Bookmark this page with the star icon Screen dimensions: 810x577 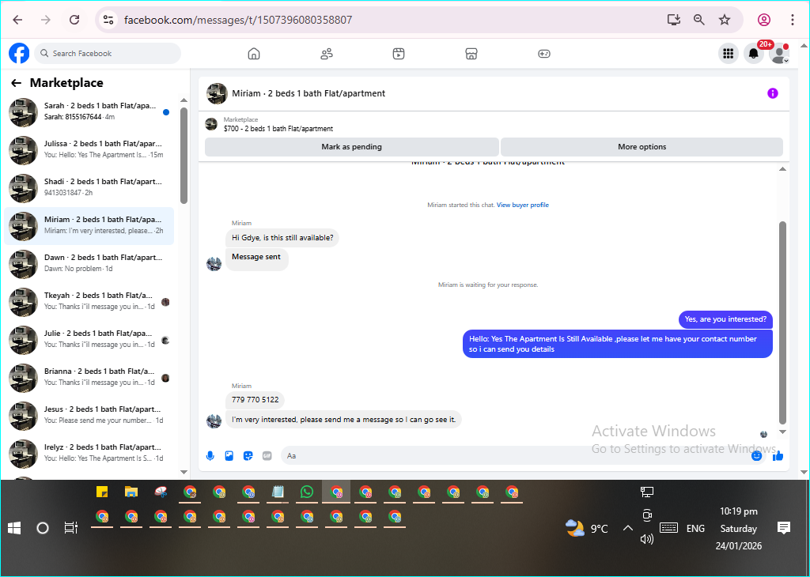point(725,20)
